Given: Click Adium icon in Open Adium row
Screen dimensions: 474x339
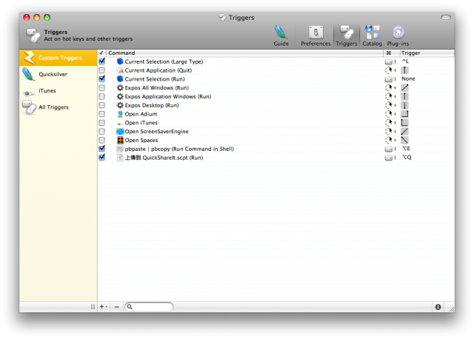Looking at the screenshot, I should coord(120,114).
